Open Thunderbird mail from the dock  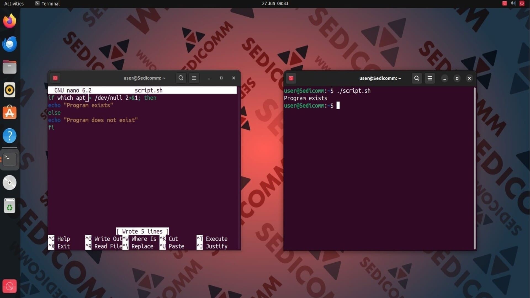pos(10,44)
